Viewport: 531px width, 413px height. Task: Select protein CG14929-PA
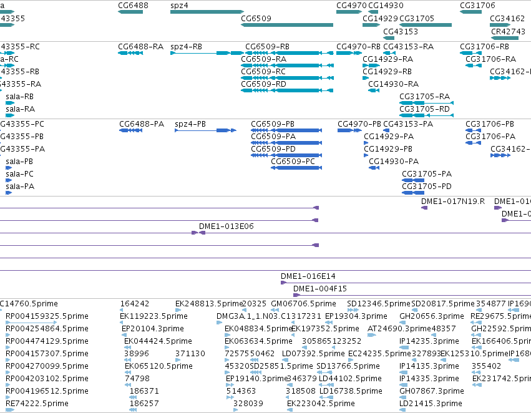coord(389,137)
